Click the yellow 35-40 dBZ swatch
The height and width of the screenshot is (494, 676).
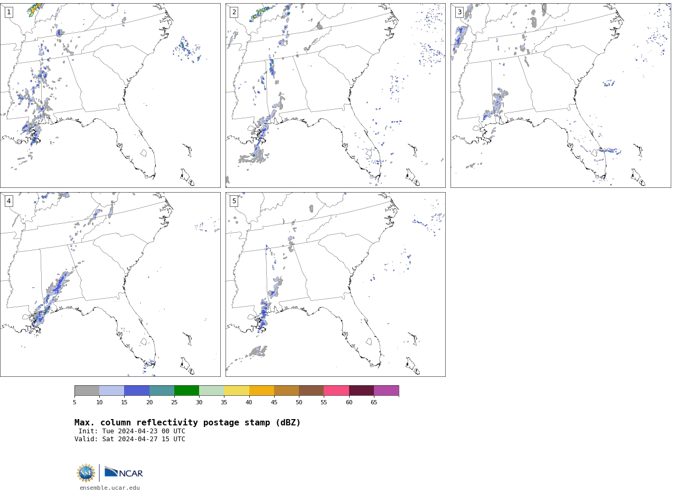point(237,391)
